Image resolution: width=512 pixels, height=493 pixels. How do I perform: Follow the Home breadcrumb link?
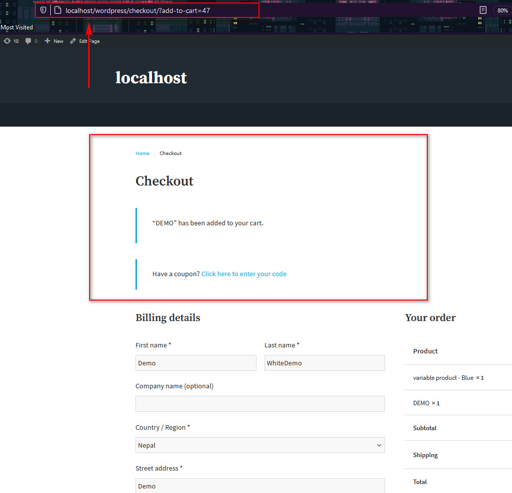coord(142,153)
